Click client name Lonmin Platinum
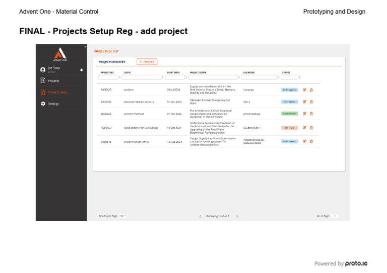Viewport: 387px width, 273px height. (134, 114)
